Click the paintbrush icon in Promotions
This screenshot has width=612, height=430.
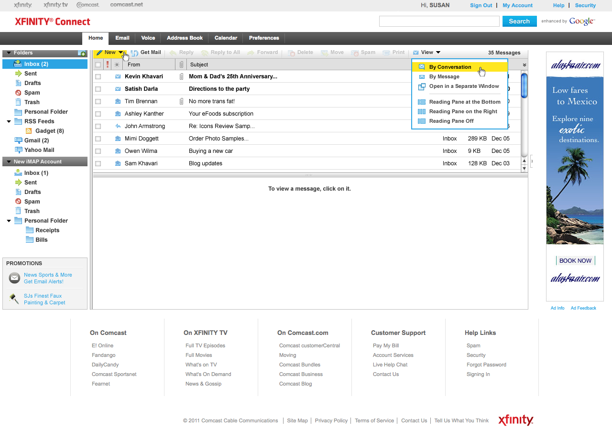(14, 299)
